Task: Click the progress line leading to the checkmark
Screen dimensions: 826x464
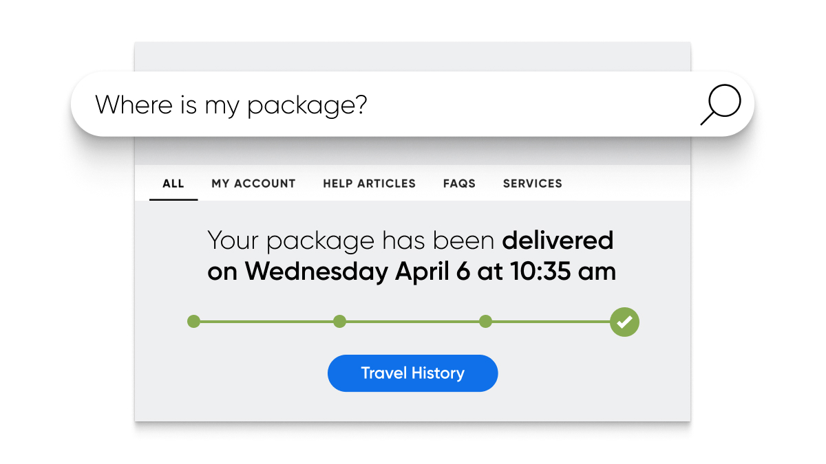Action: pos(551,321)
